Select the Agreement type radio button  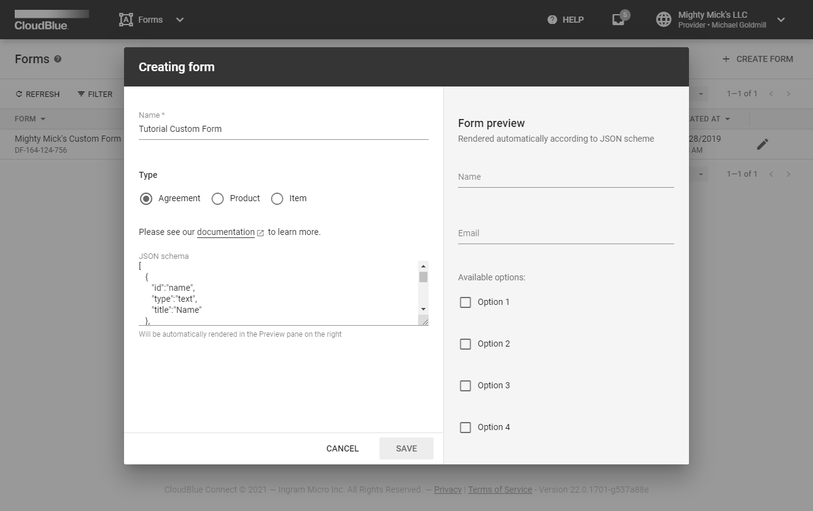click(146, 199)
